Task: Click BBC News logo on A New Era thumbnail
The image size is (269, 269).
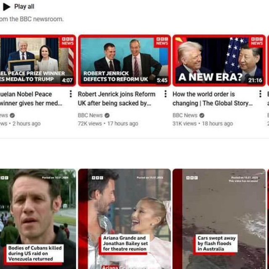Action: point(257,41)
